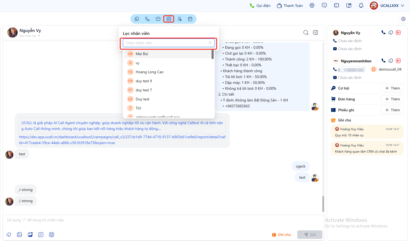Open 'Thanh Toán' payment page
Viewport: 410px width, 241px height.
[x=290, y=6]
